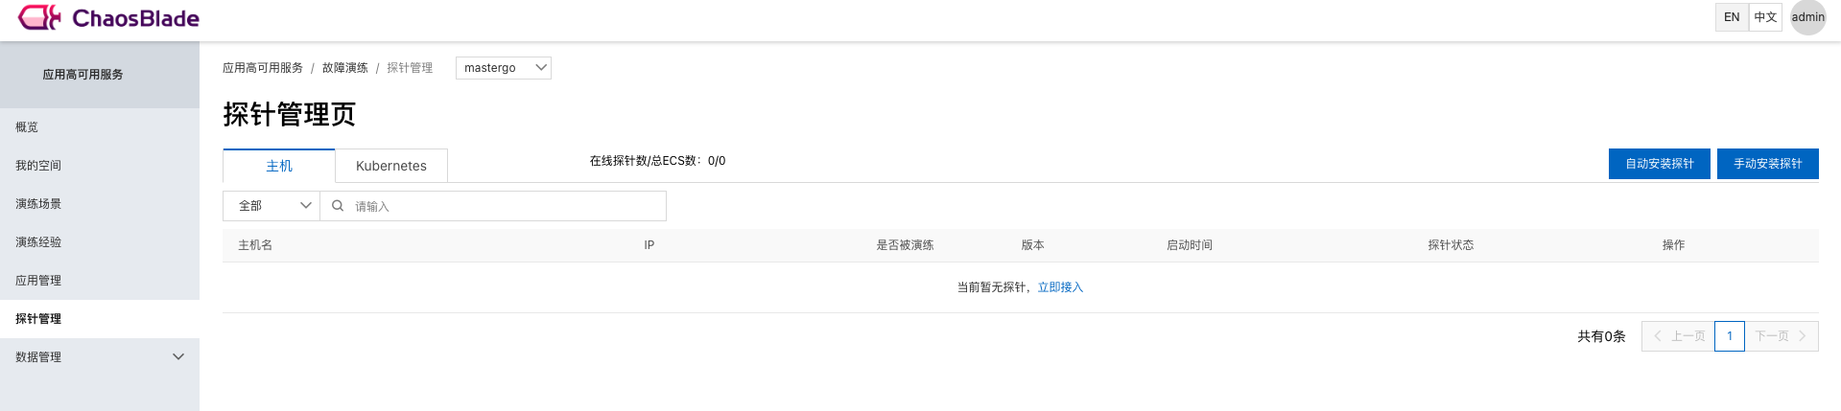Click the 自动安装探针 button
The image size is (1841, 411).
(x=1660, y=164)
